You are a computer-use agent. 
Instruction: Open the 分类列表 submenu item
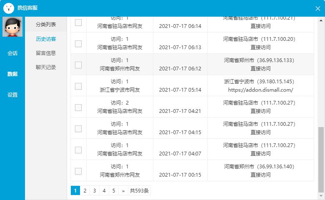[46, 25]
